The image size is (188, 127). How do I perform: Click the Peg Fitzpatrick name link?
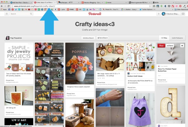[x=16, y=38]
